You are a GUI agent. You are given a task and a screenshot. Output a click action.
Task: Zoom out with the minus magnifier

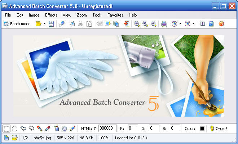(137, 24)
